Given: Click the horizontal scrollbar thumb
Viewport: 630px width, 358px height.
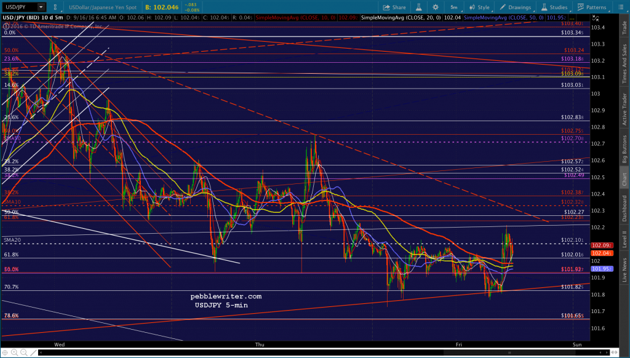Looking at the screenshot, I should pyautogui.click(x=509, y=352).
